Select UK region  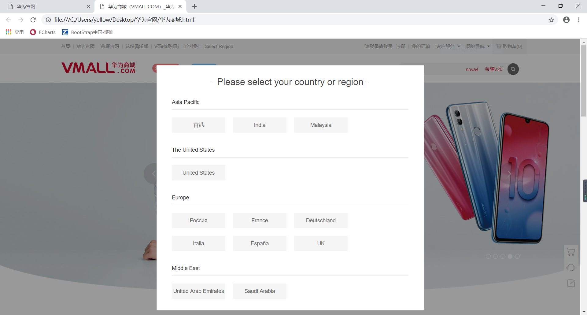tap(321, 243)
